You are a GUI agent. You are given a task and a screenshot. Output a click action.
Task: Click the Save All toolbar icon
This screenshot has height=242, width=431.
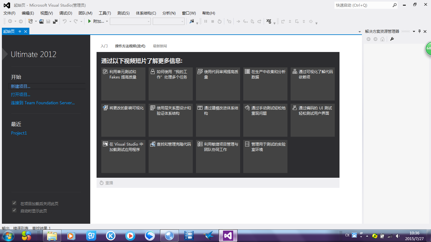click(x=55, y=21)
